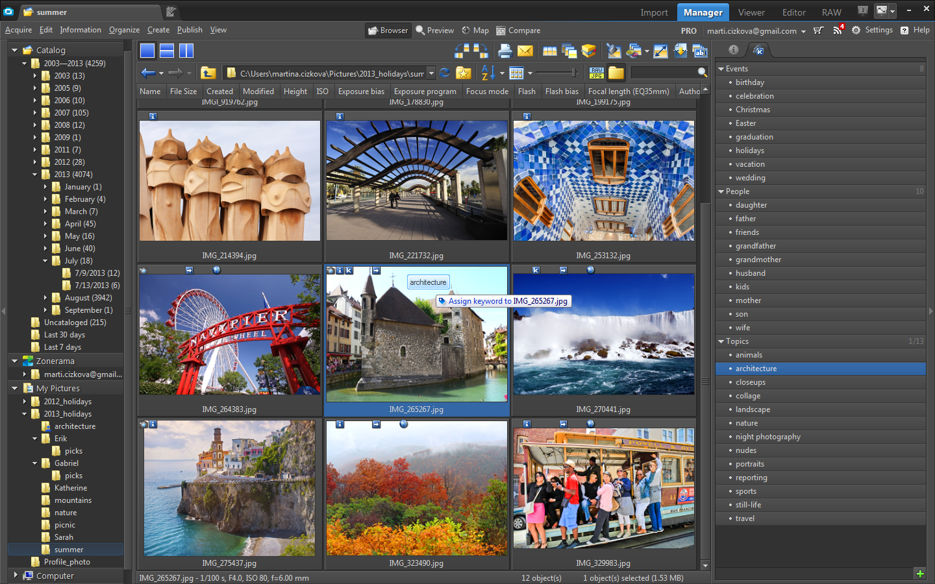Click the second-monitor icon in the title bar

[x=863, y=10]
